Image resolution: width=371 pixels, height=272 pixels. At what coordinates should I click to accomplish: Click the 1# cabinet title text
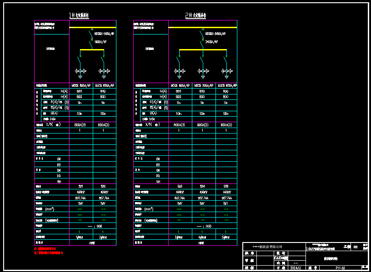pyautogui.click(x=79, y=16)
